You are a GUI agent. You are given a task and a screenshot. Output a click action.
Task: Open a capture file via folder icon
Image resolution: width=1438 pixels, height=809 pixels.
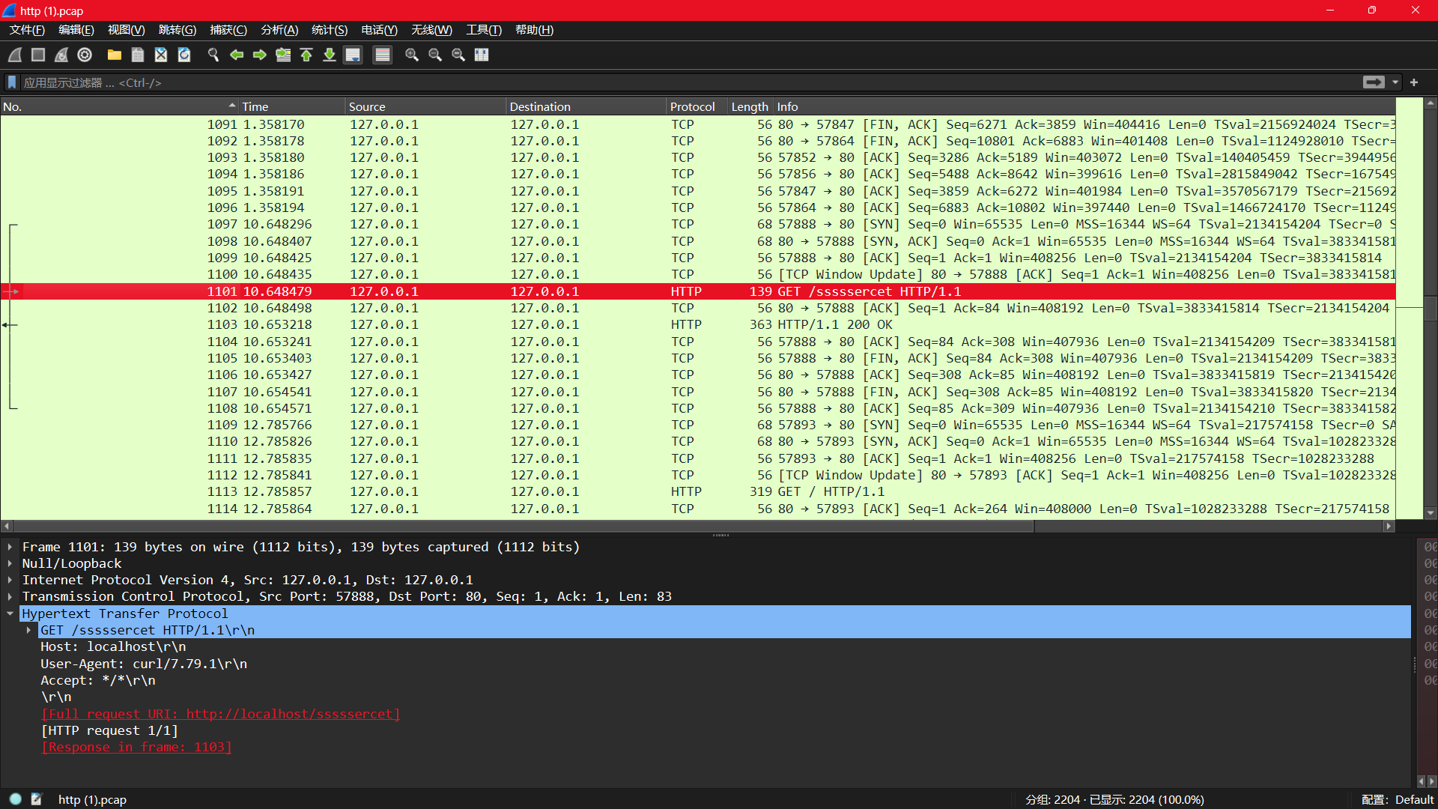point(115,55)
